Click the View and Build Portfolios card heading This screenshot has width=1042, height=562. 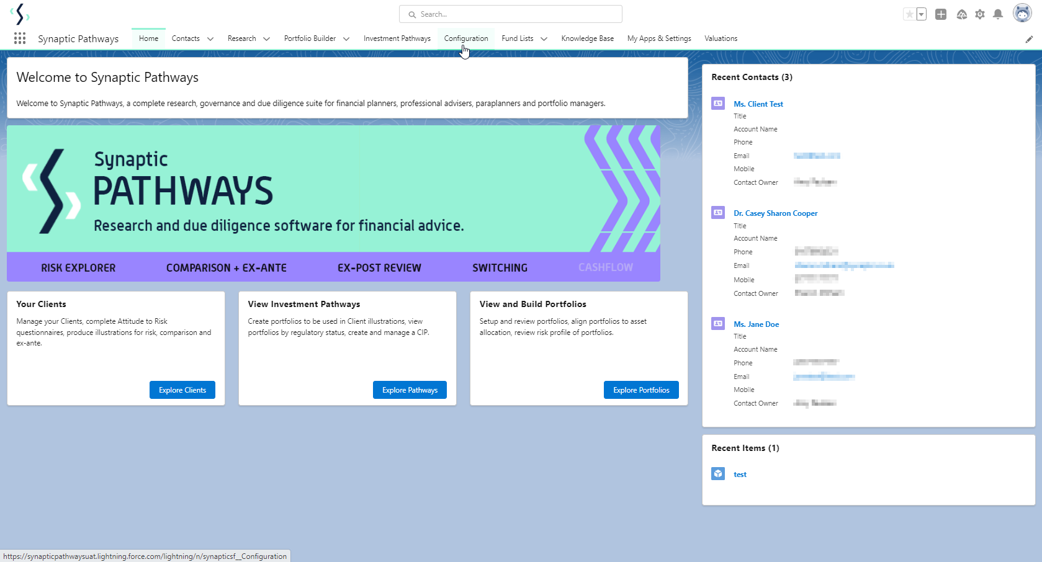(533, 304)
